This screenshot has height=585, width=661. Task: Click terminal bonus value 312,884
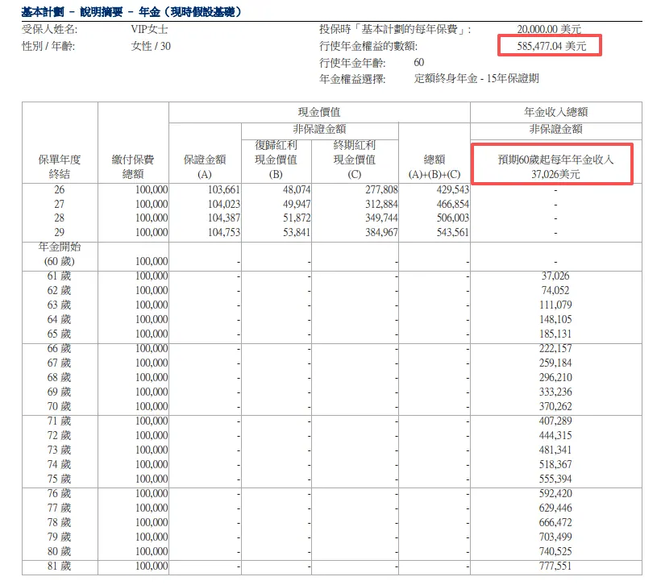(x=381, y=205)
